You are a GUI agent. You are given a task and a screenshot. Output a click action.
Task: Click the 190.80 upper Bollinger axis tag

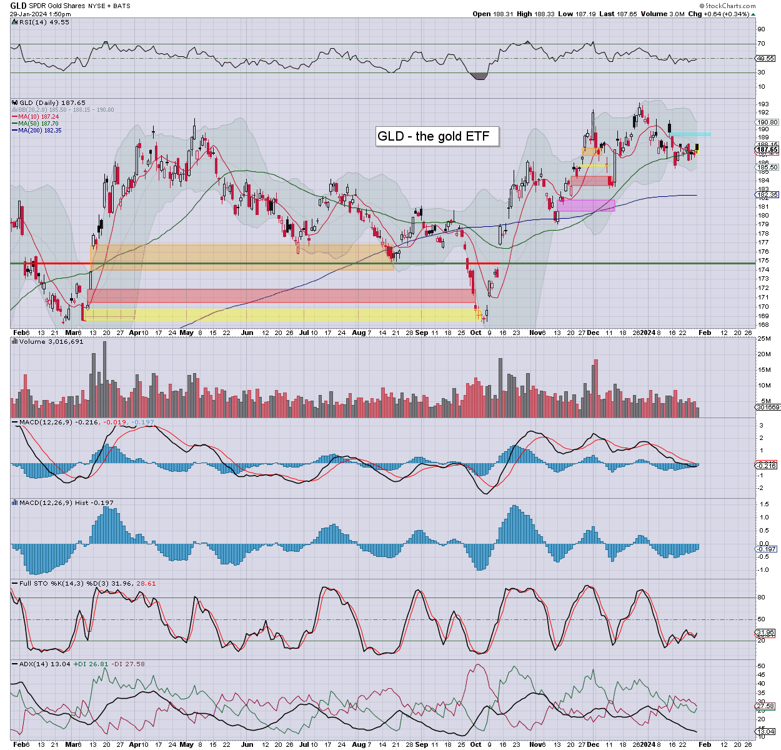(x=767, y=122)
